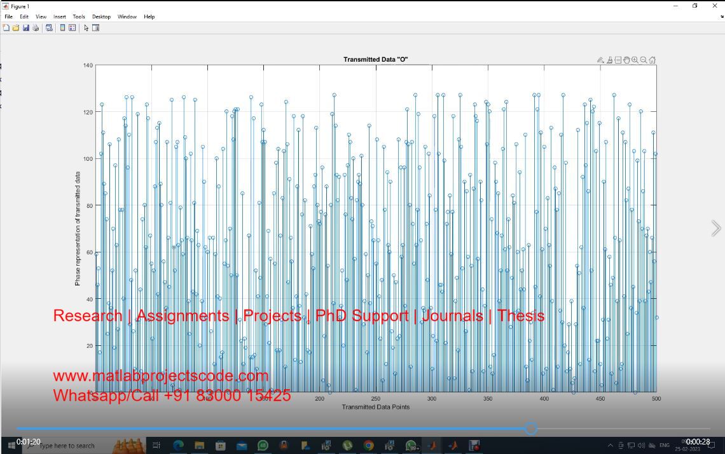Click the next arrow on the right edge
Screen dimensions: 725x454
716,228
